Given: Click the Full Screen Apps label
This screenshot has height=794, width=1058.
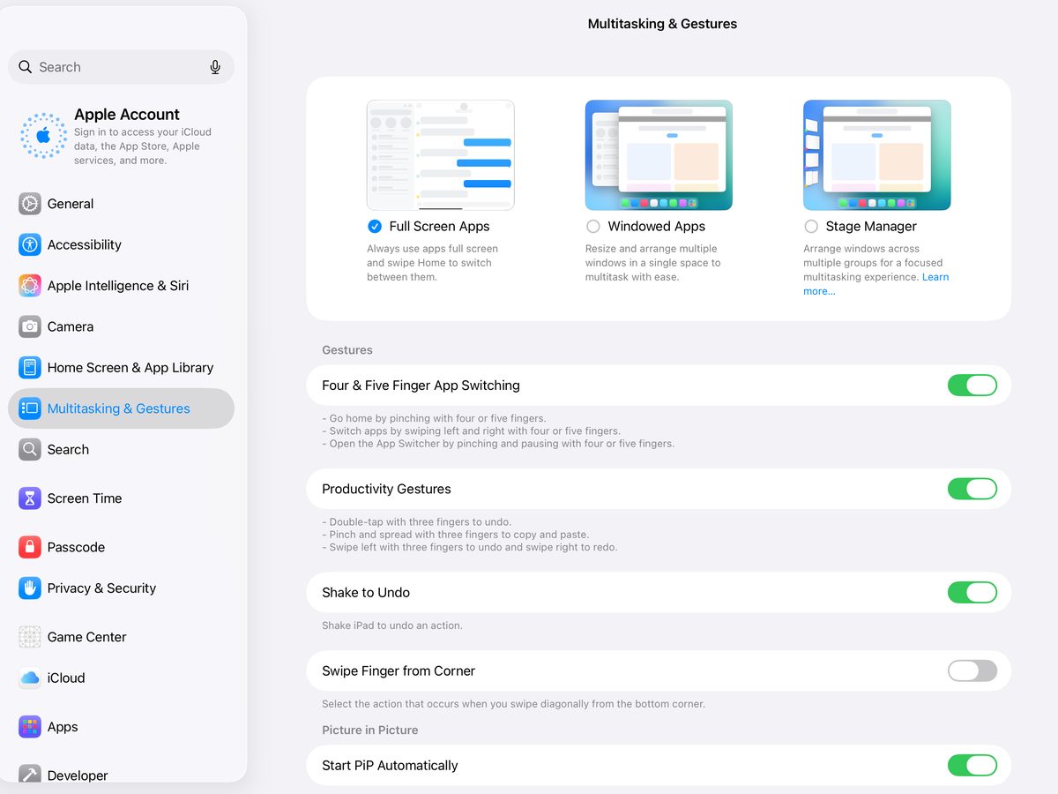Looking at the screenshot, I should tap(439, 227).
